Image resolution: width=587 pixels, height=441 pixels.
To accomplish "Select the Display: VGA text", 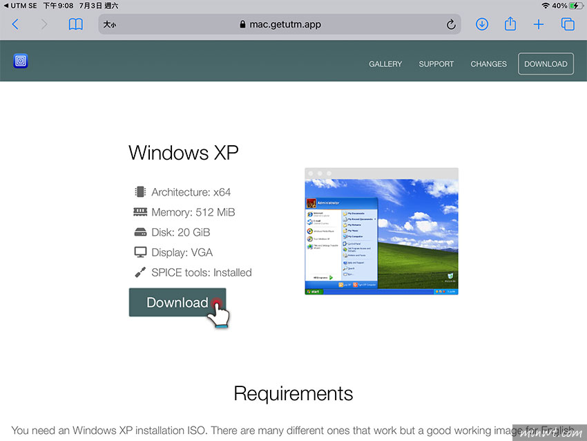I will 182,252.
